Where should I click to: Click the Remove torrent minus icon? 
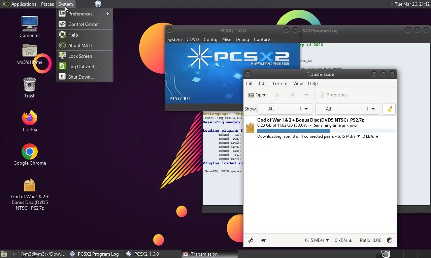(x=306, y=95)
